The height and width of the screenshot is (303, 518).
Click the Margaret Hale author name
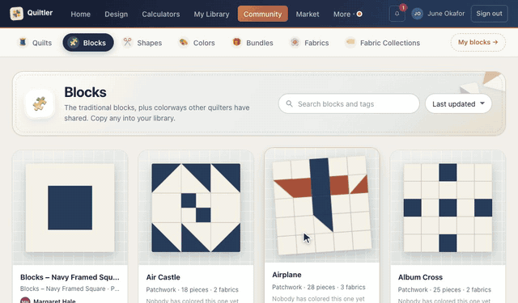(54, 301)
